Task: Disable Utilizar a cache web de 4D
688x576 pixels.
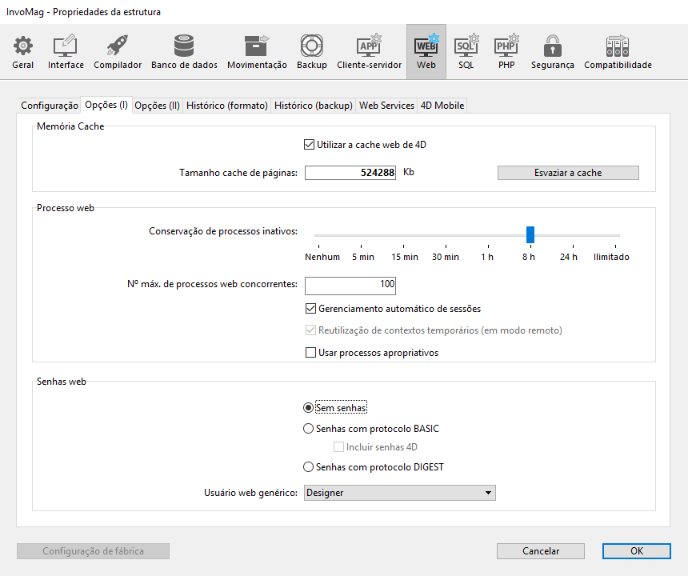Action: coord(310,145)
